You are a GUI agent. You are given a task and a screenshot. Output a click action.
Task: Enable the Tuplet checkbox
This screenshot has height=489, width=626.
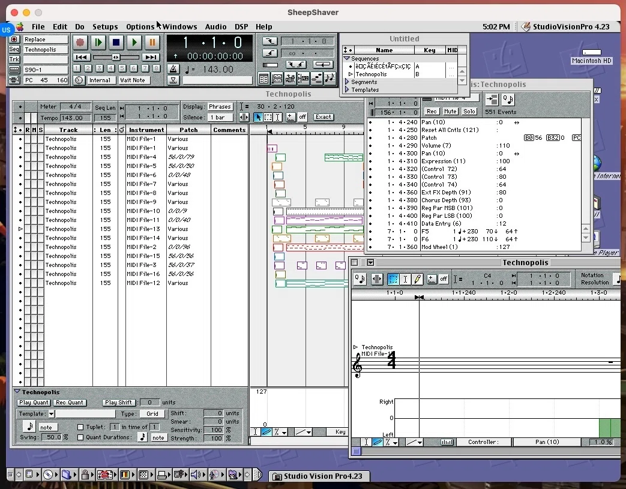coord(80,427)
